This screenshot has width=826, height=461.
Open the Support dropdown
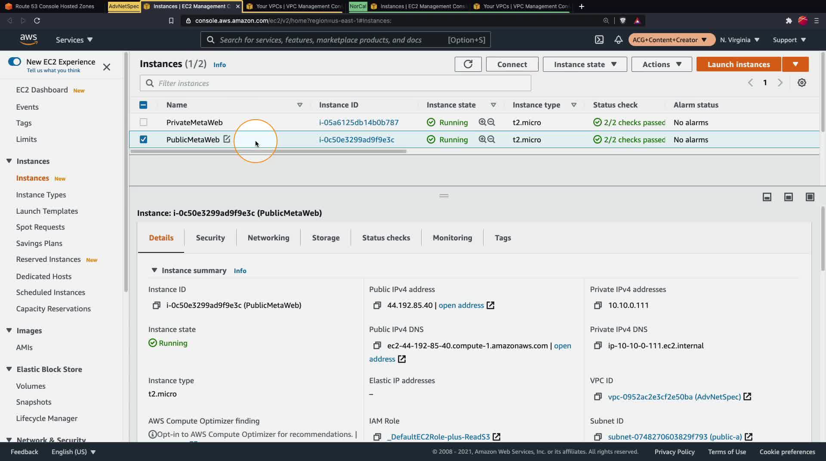coord(789,40)
